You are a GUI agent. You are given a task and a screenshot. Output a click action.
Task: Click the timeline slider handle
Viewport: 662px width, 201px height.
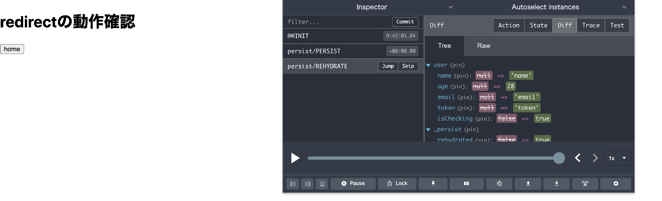pos(559,158)
